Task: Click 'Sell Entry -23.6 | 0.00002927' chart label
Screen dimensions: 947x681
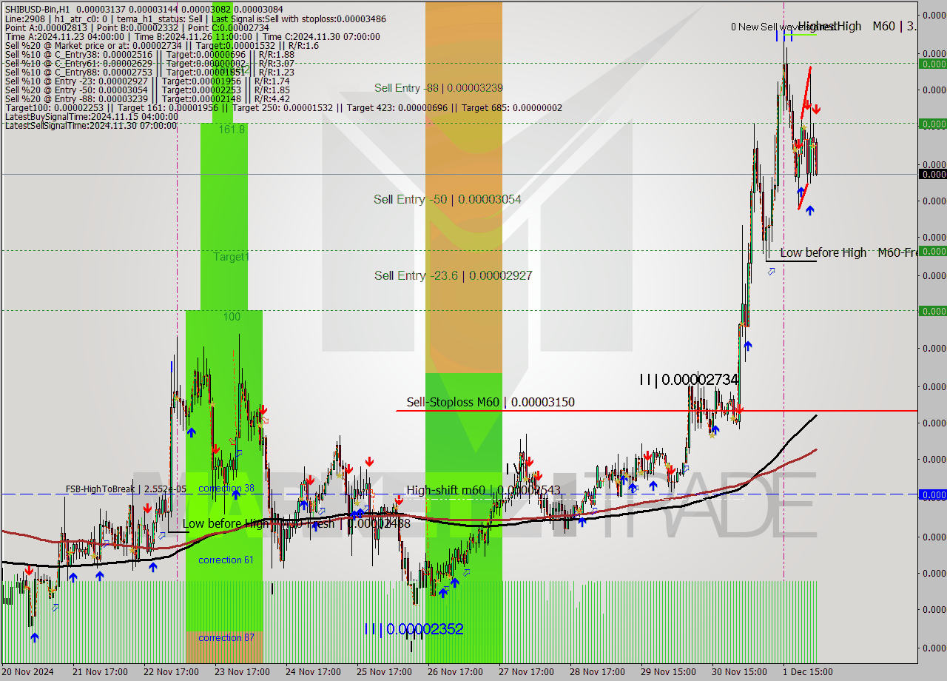Action: 453,275
